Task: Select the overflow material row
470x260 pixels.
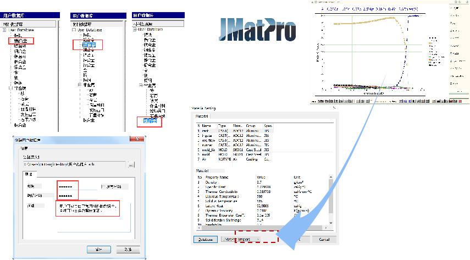Action: tap(235, 140)
